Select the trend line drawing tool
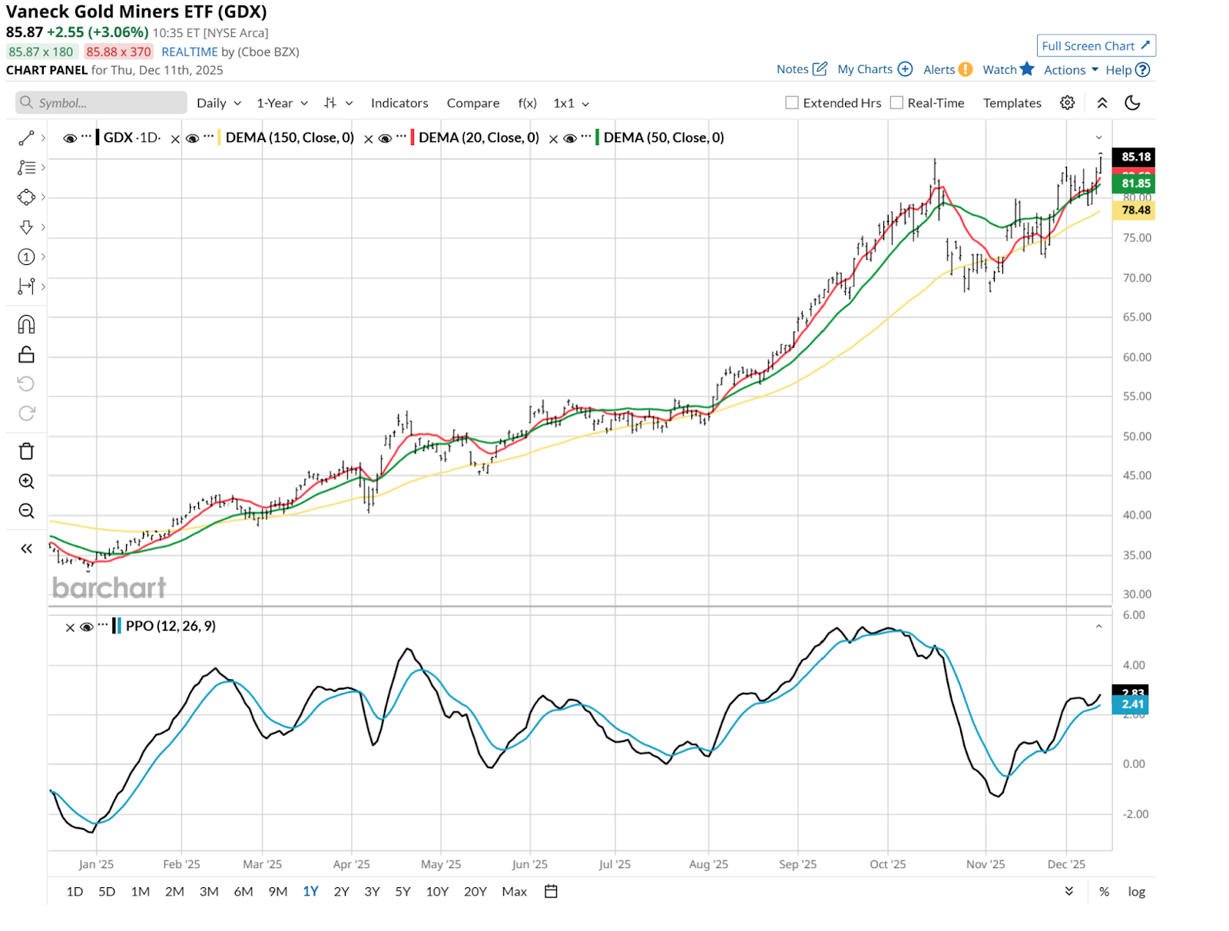1229x931 pixels. 26,138
